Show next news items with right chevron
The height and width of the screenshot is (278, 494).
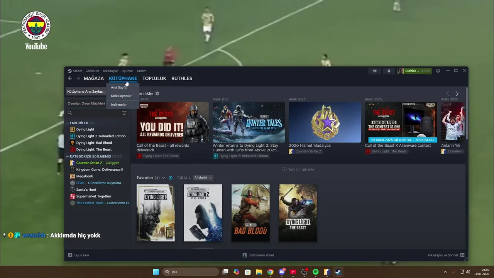[x=457, y=94]
